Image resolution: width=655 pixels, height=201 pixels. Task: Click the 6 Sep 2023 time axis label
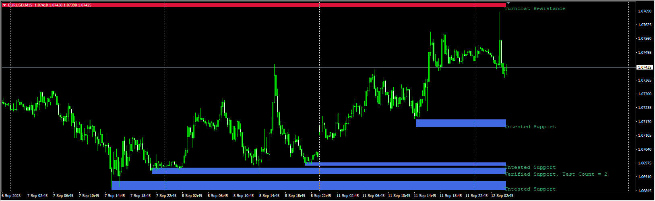point(10,196)
